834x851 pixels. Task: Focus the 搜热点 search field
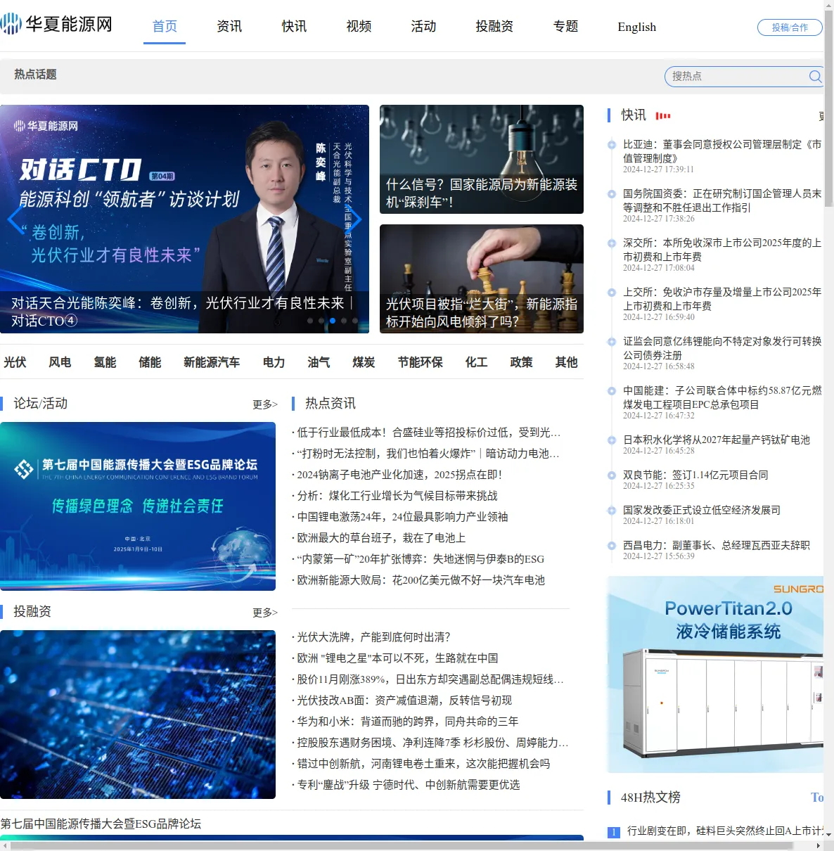737,76
